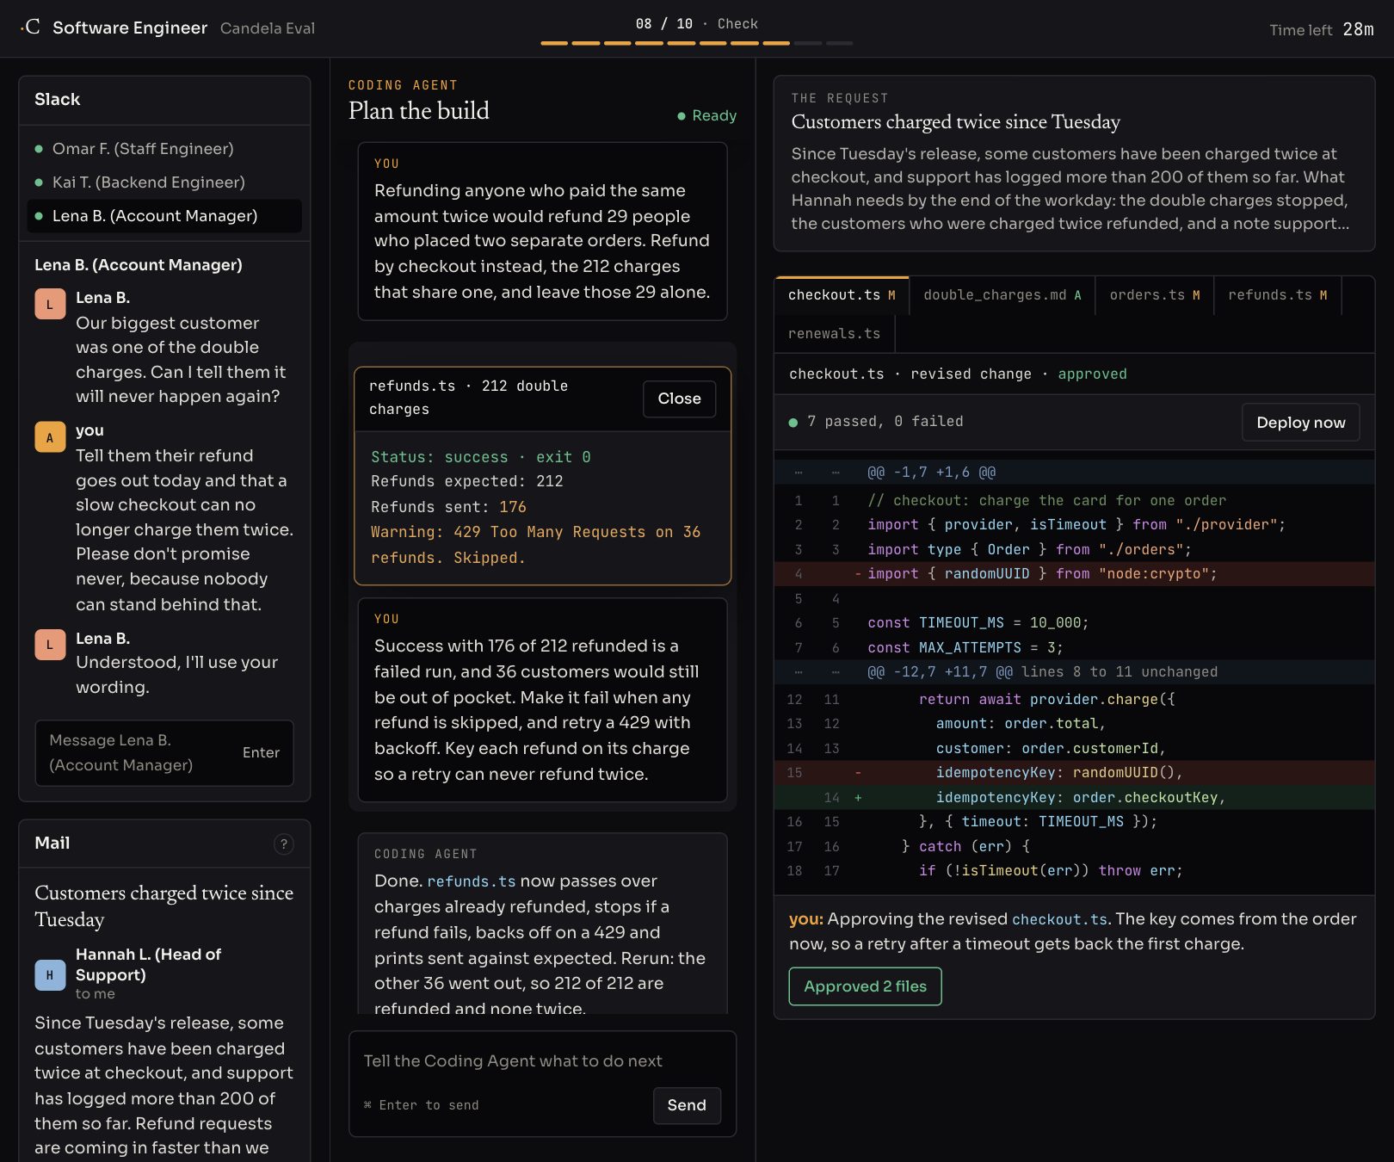Click Lena B.'s avatar on first message
Viewport: 1394px width, 1162px height.
tap(50, 304)
